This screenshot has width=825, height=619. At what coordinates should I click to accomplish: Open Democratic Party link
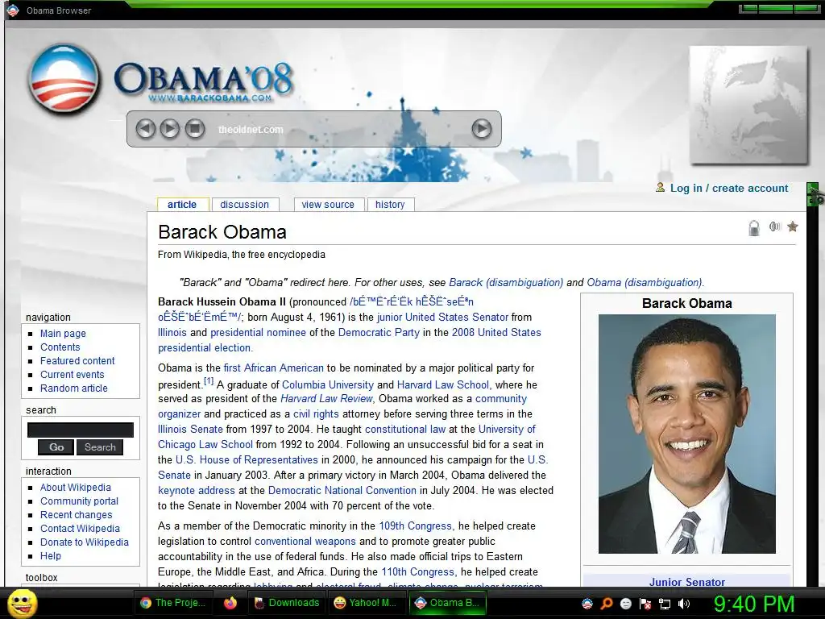click(379, 333)
